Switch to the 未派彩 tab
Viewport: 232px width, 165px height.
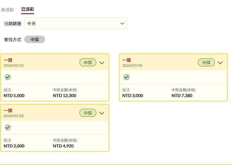click(x=7, y=10)
